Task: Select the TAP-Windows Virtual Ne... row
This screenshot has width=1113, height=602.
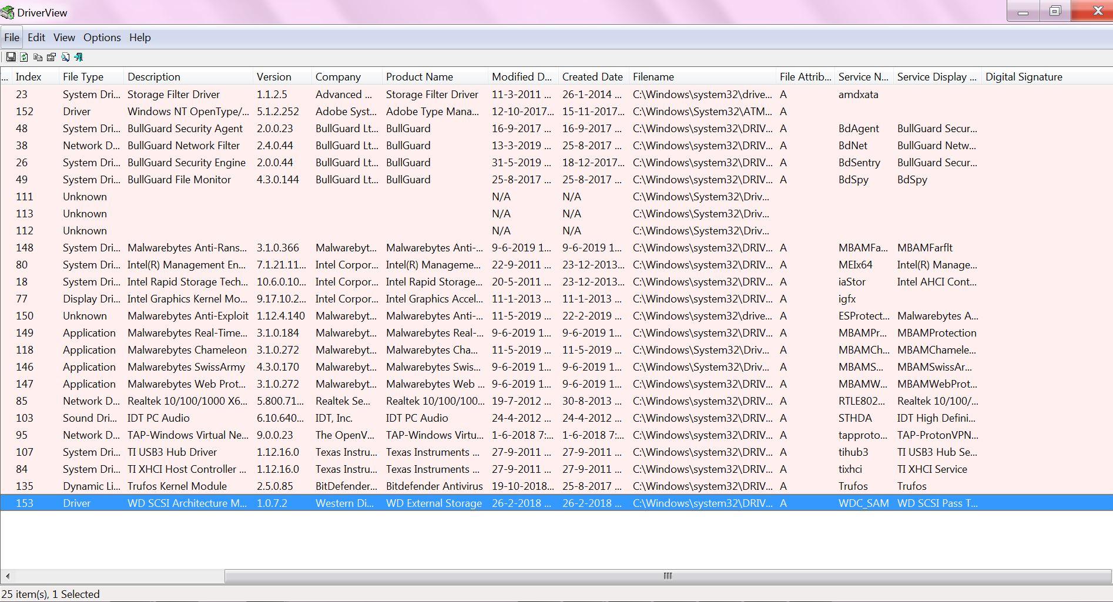Action: (556, 435)
